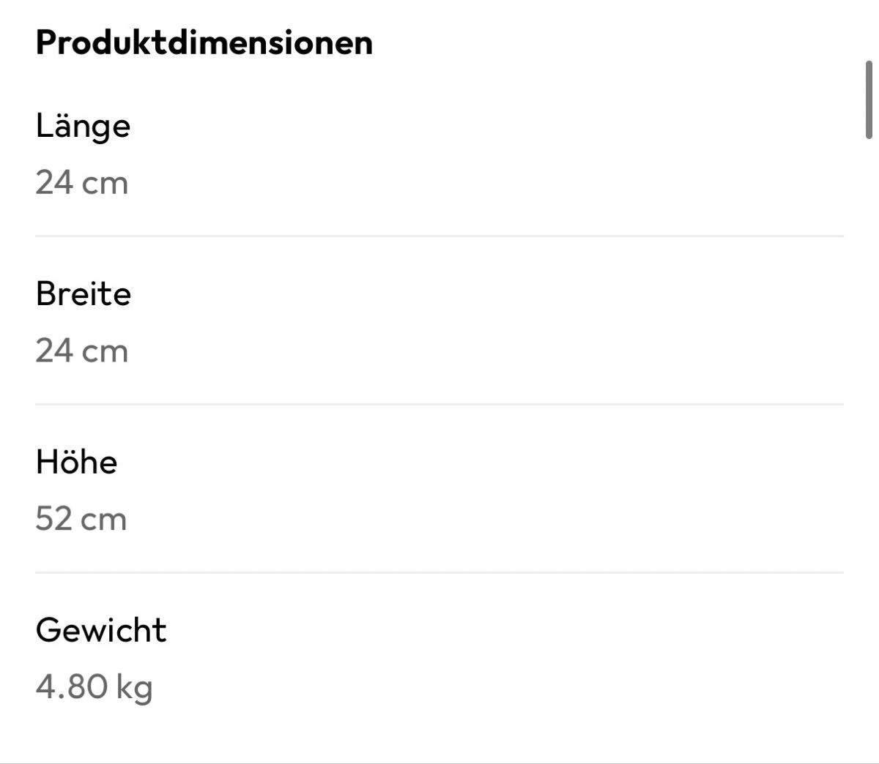Select the Breite label
Viewport: 879px width, 764px height.
tap(84, 293)
